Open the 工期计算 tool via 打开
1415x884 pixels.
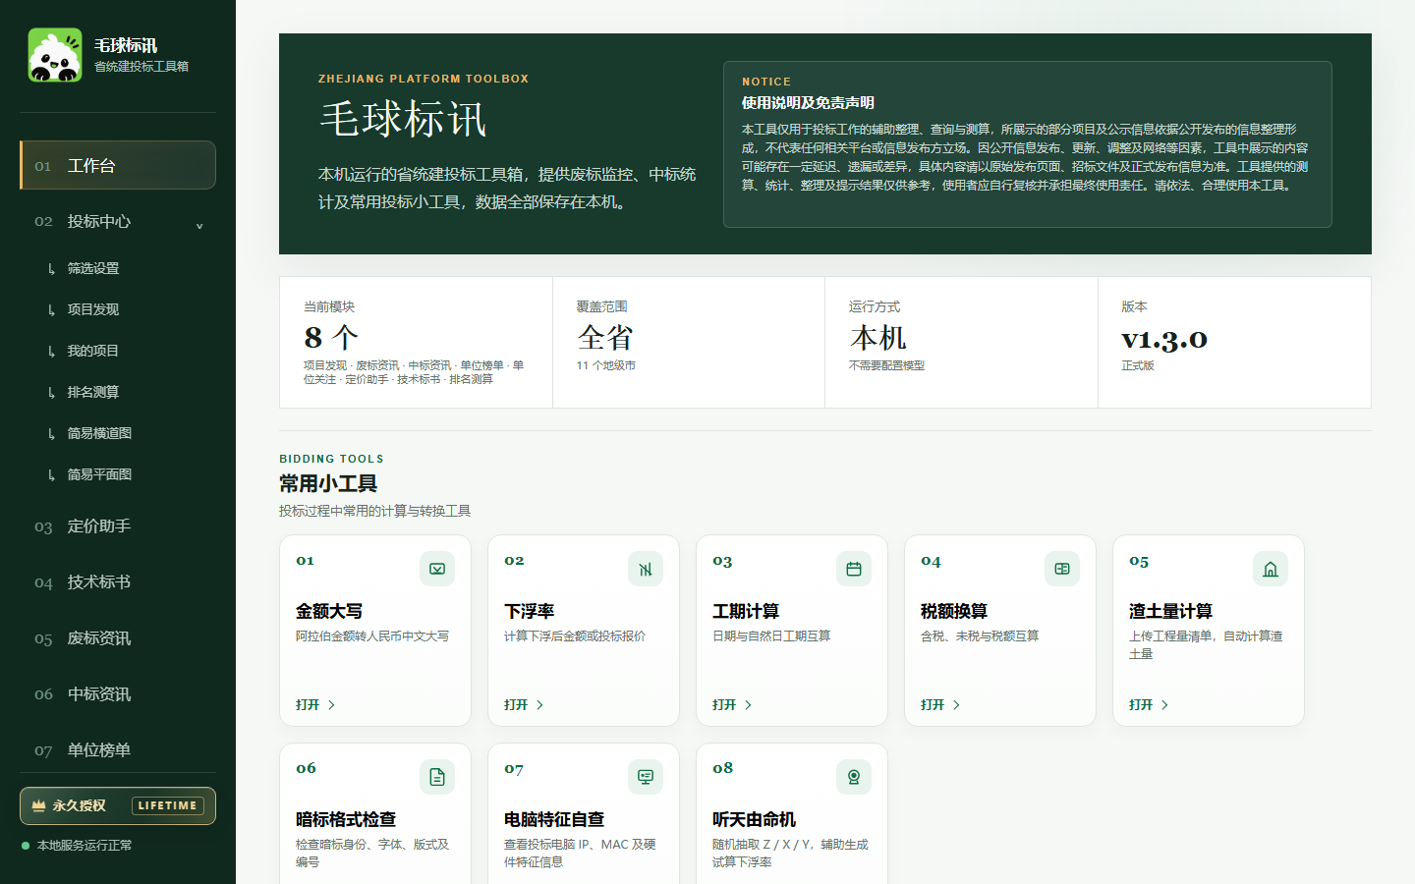[x=732, y=705]
